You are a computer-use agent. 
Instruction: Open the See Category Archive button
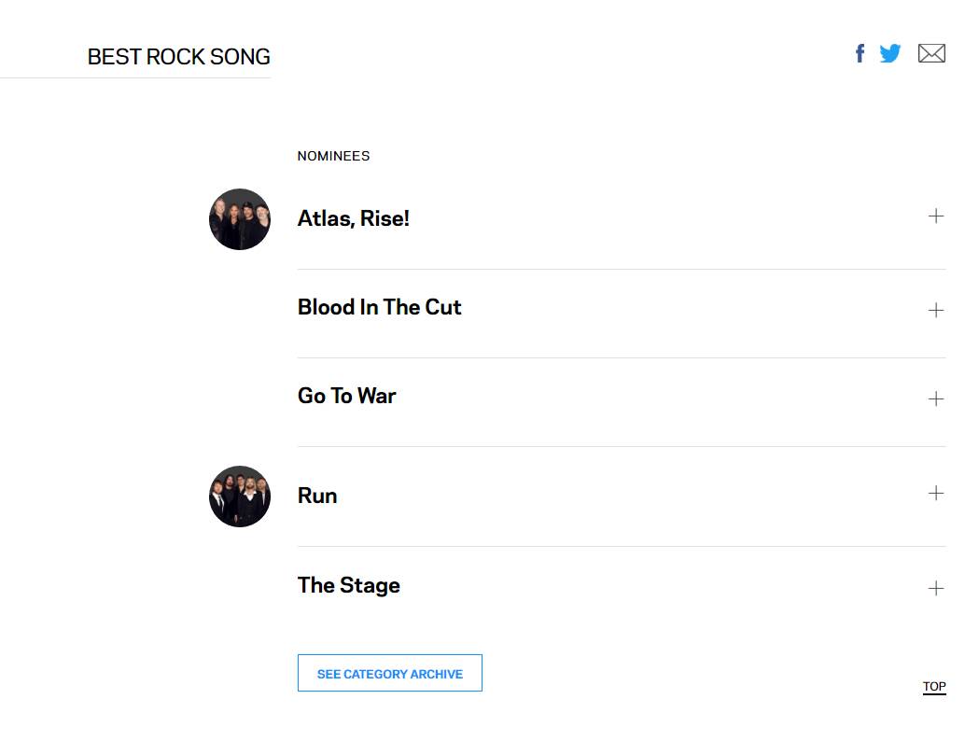(389, 673)
